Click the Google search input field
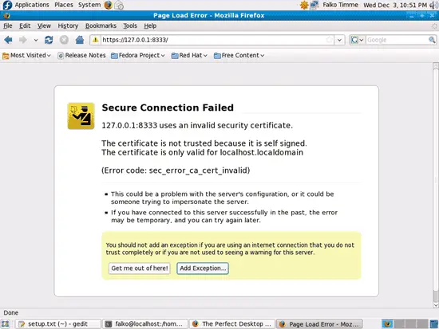439x329 pixels. [397, 40]
